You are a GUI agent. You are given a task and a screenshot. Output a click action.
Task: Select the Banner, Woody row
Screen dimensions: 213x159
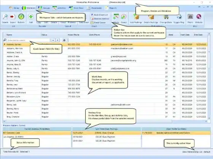pos(105,76)
